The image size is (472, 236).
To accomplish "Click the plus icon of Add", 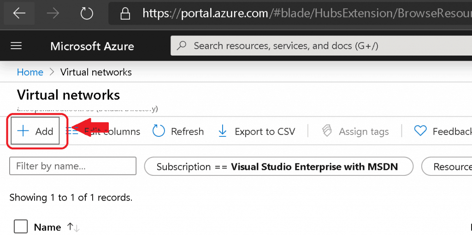I will [23, 131].
